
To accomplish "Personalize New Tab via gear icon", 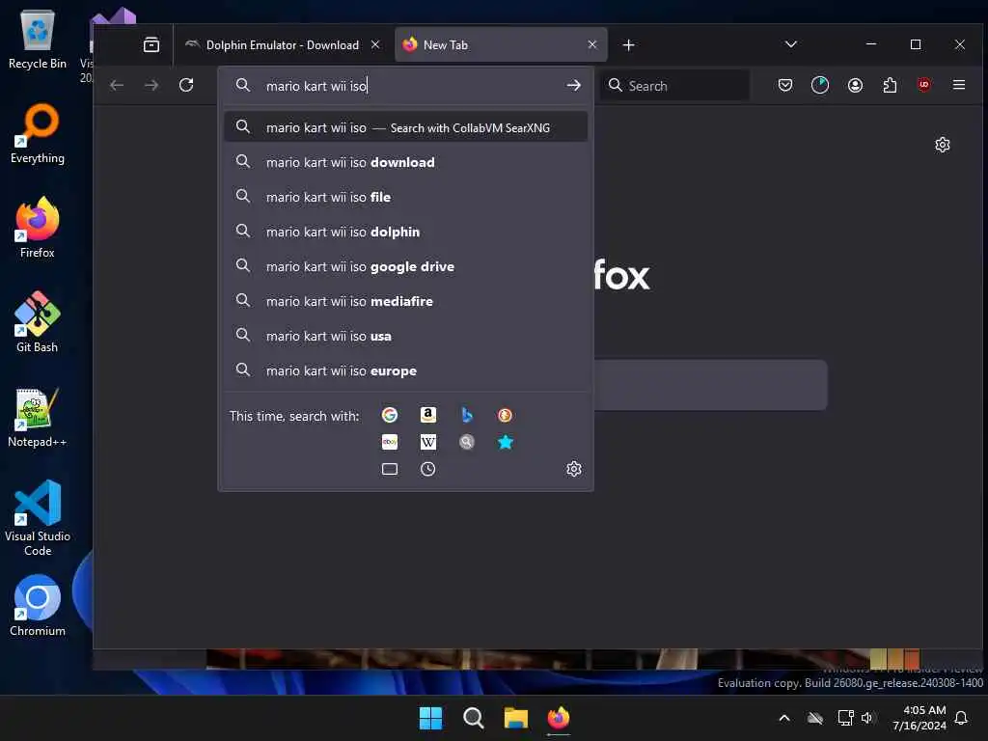I will (942, 145).
